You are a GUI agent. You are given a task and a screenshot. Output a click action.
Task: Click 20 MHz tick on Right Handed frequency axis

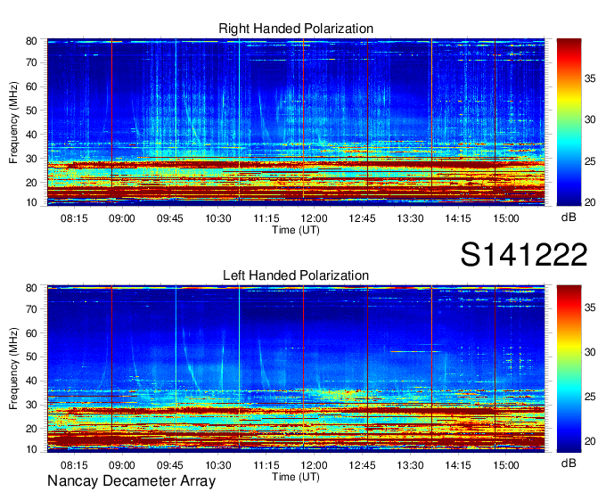31,183
